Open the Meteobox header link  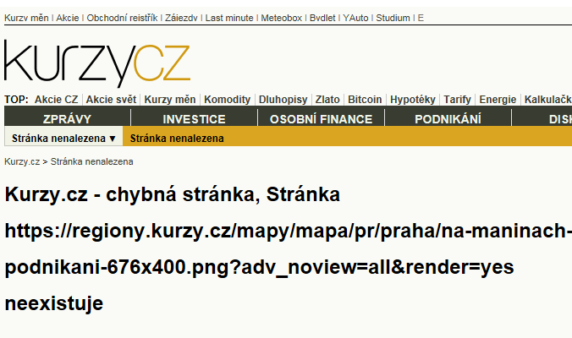(x=281, y=18)
